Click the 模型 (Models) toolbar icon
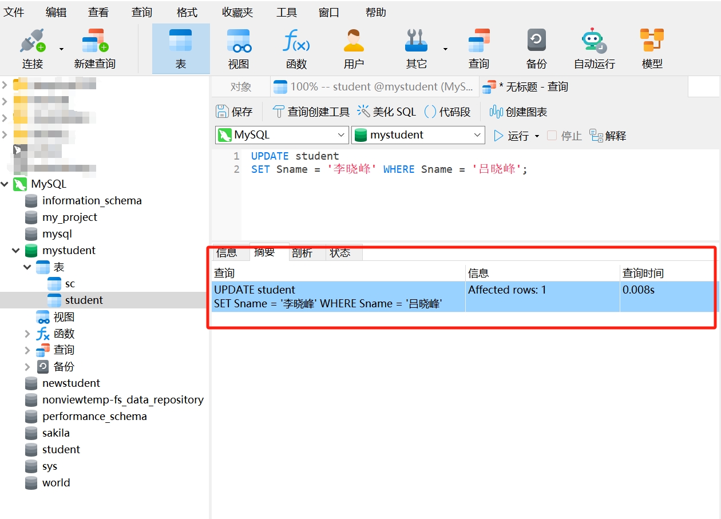 652,47
